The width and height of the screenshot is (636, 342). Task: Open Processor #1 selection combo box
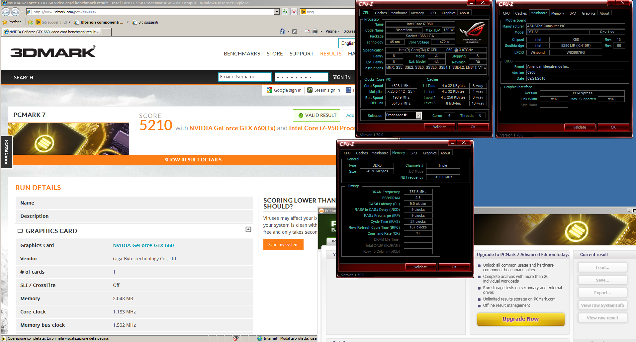pos(403,115)
